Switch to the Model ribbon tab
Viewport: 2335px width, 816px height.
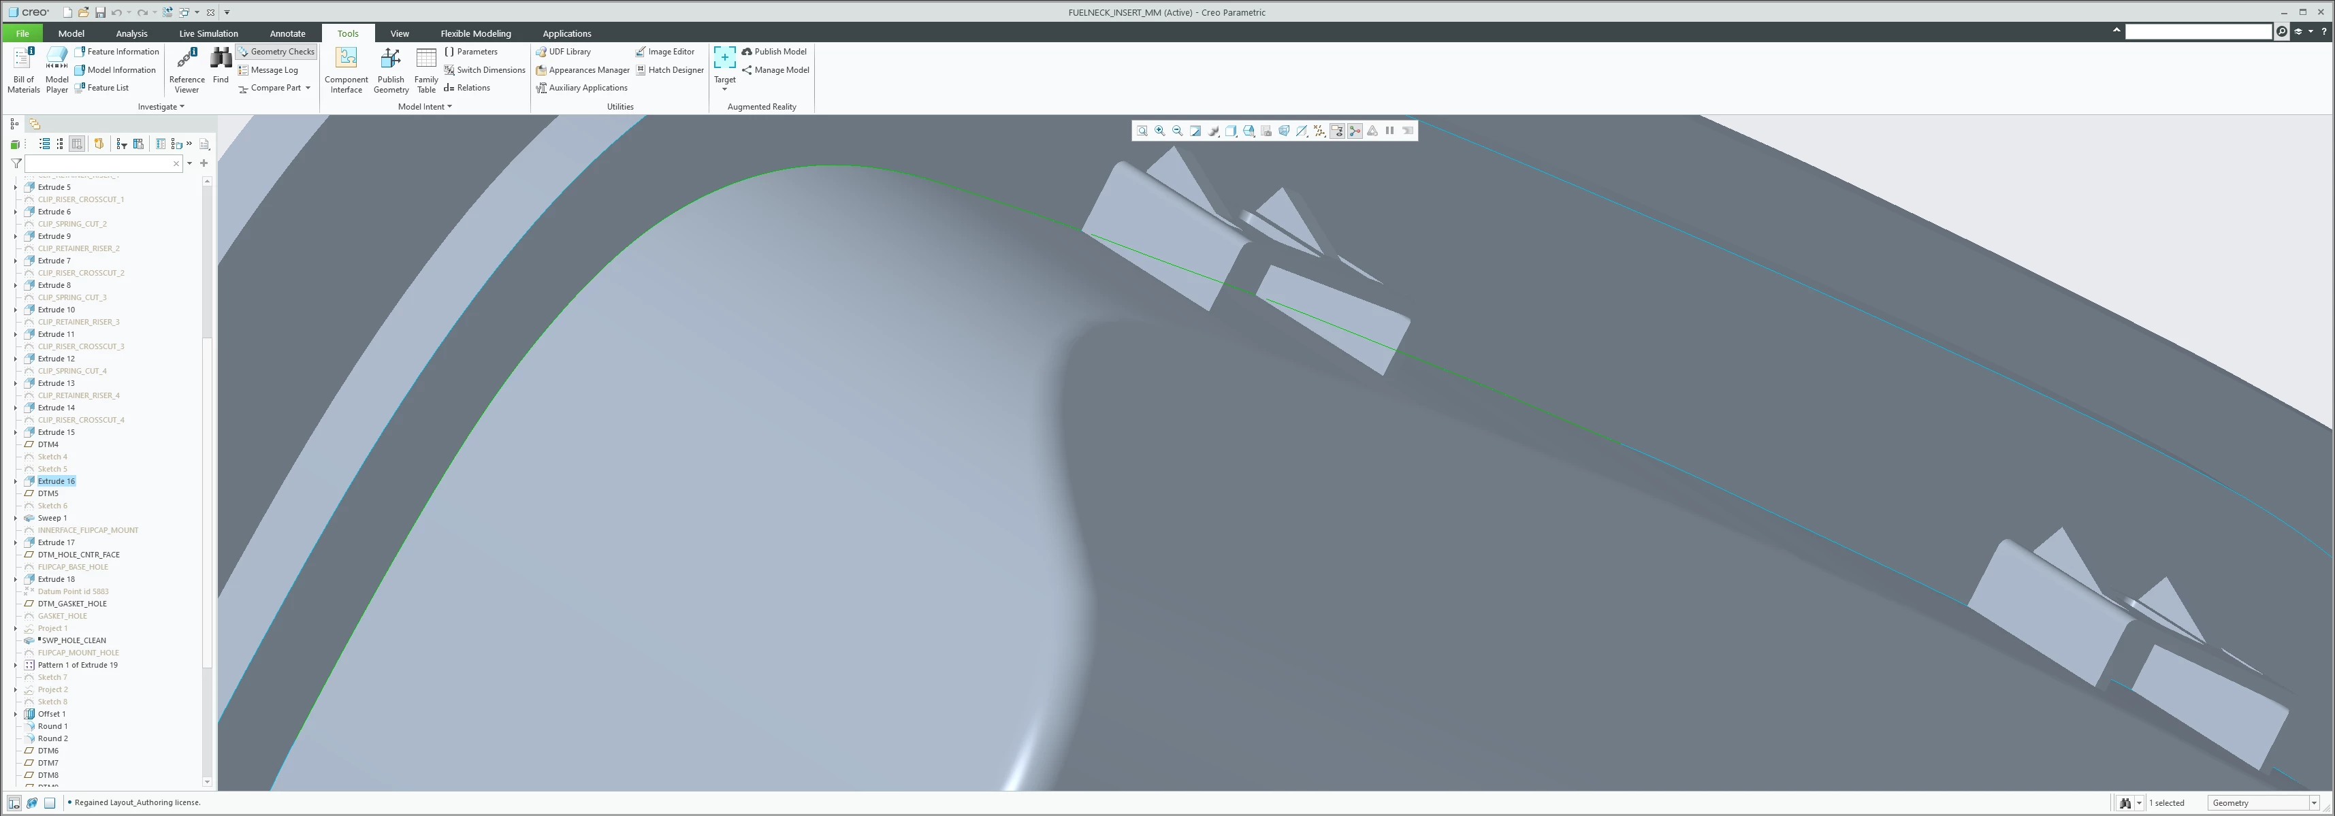pos(71,33)
